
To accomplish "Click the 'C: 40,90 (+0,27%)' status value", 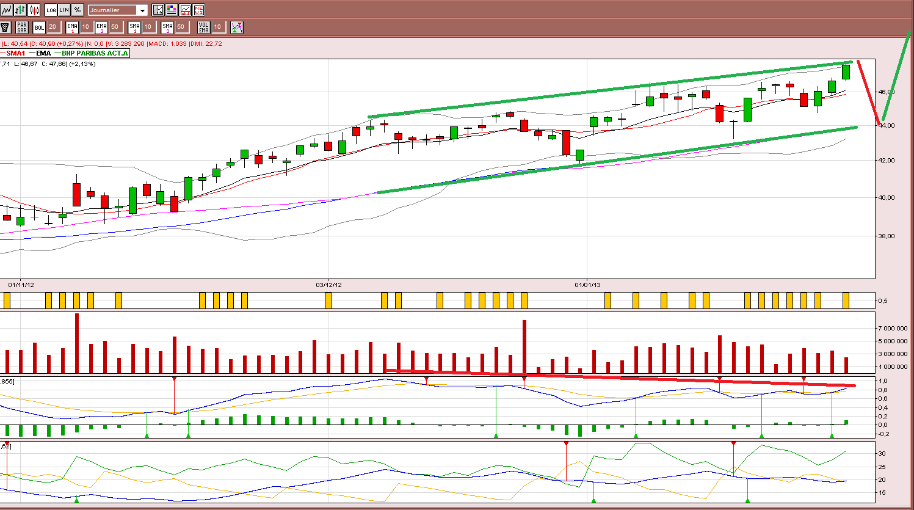I will (x=57, y=44).
